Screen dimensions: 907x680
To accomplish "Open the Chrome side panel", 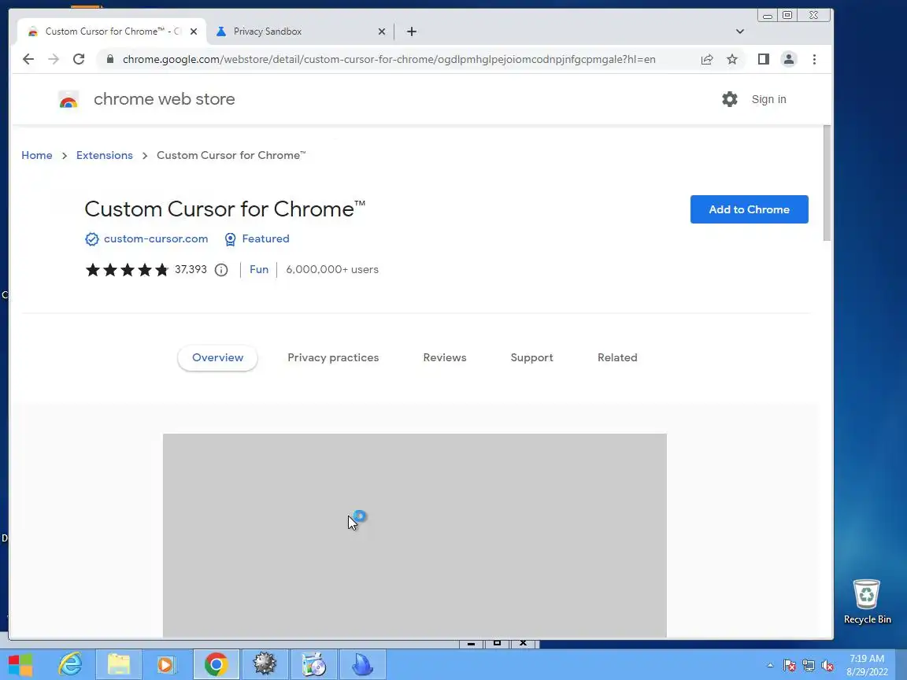I will (764, 59).
